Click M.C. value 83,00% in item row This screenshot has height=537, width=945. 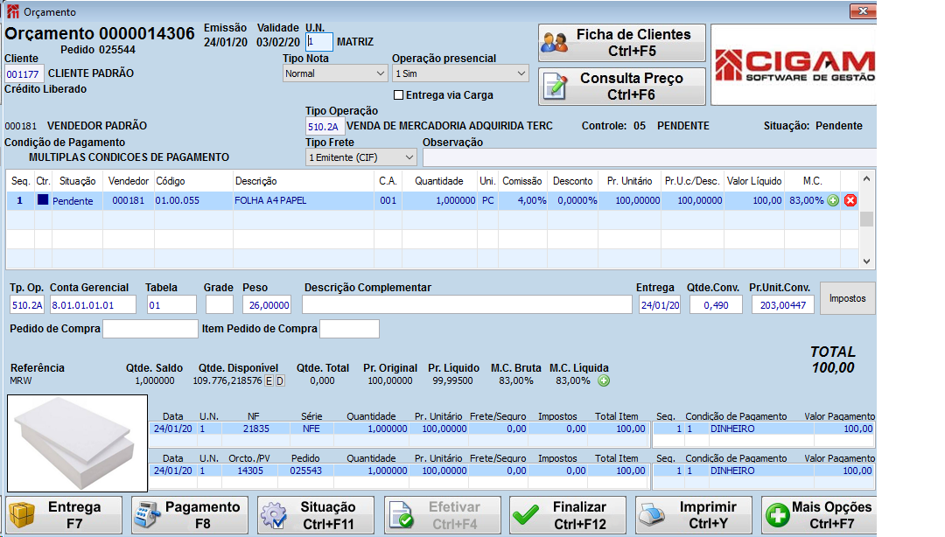coord(806,200)
